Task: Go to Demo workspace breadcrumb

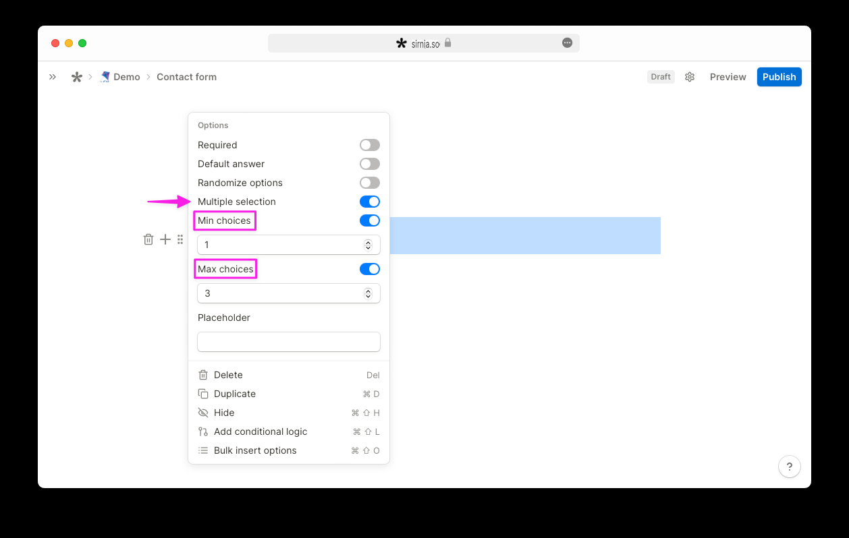Action: pyautogui.click(x=120, y=77)
